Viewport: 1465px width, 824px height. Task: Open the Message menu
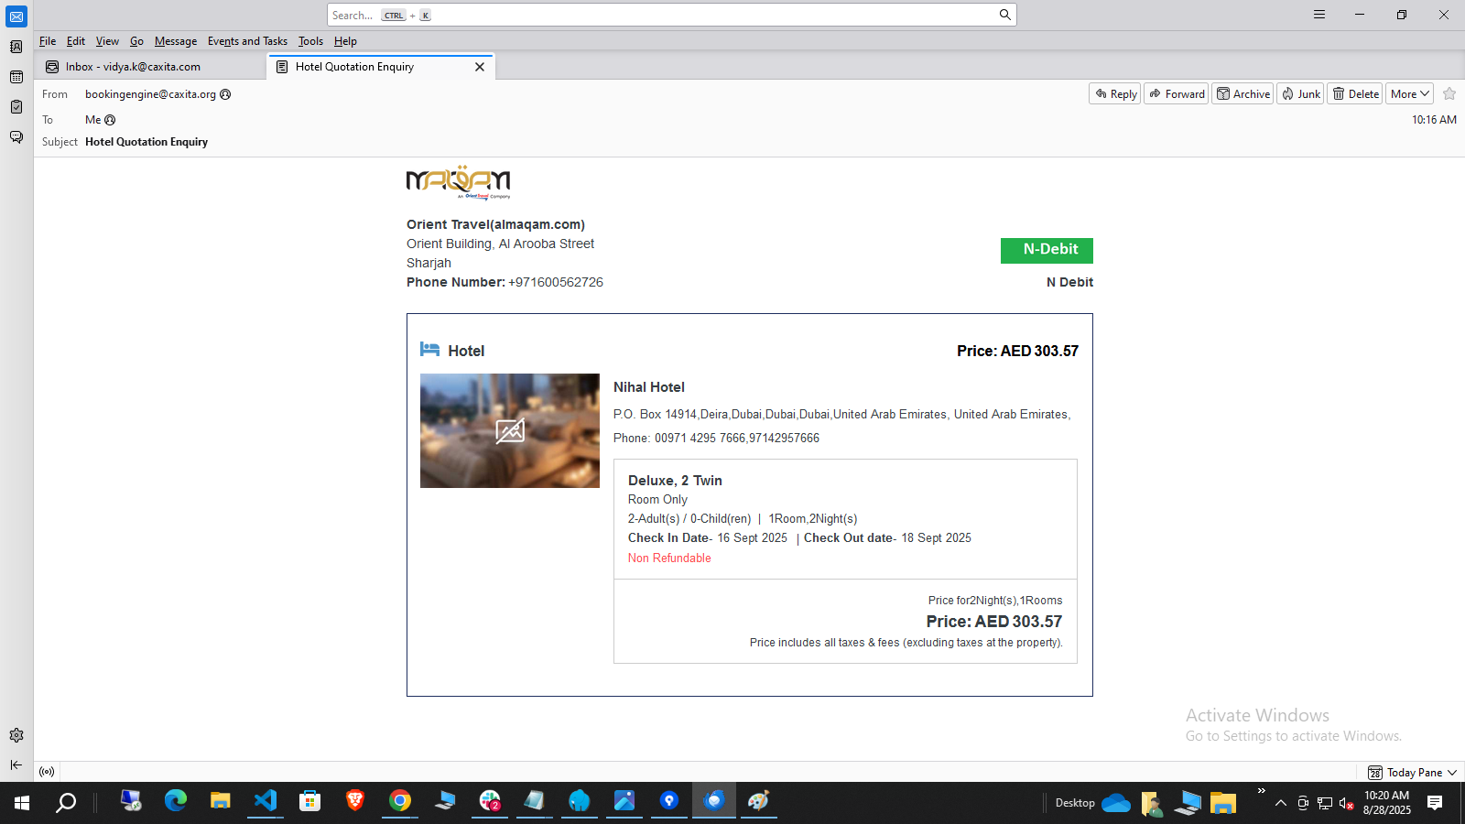coord(175,41)
